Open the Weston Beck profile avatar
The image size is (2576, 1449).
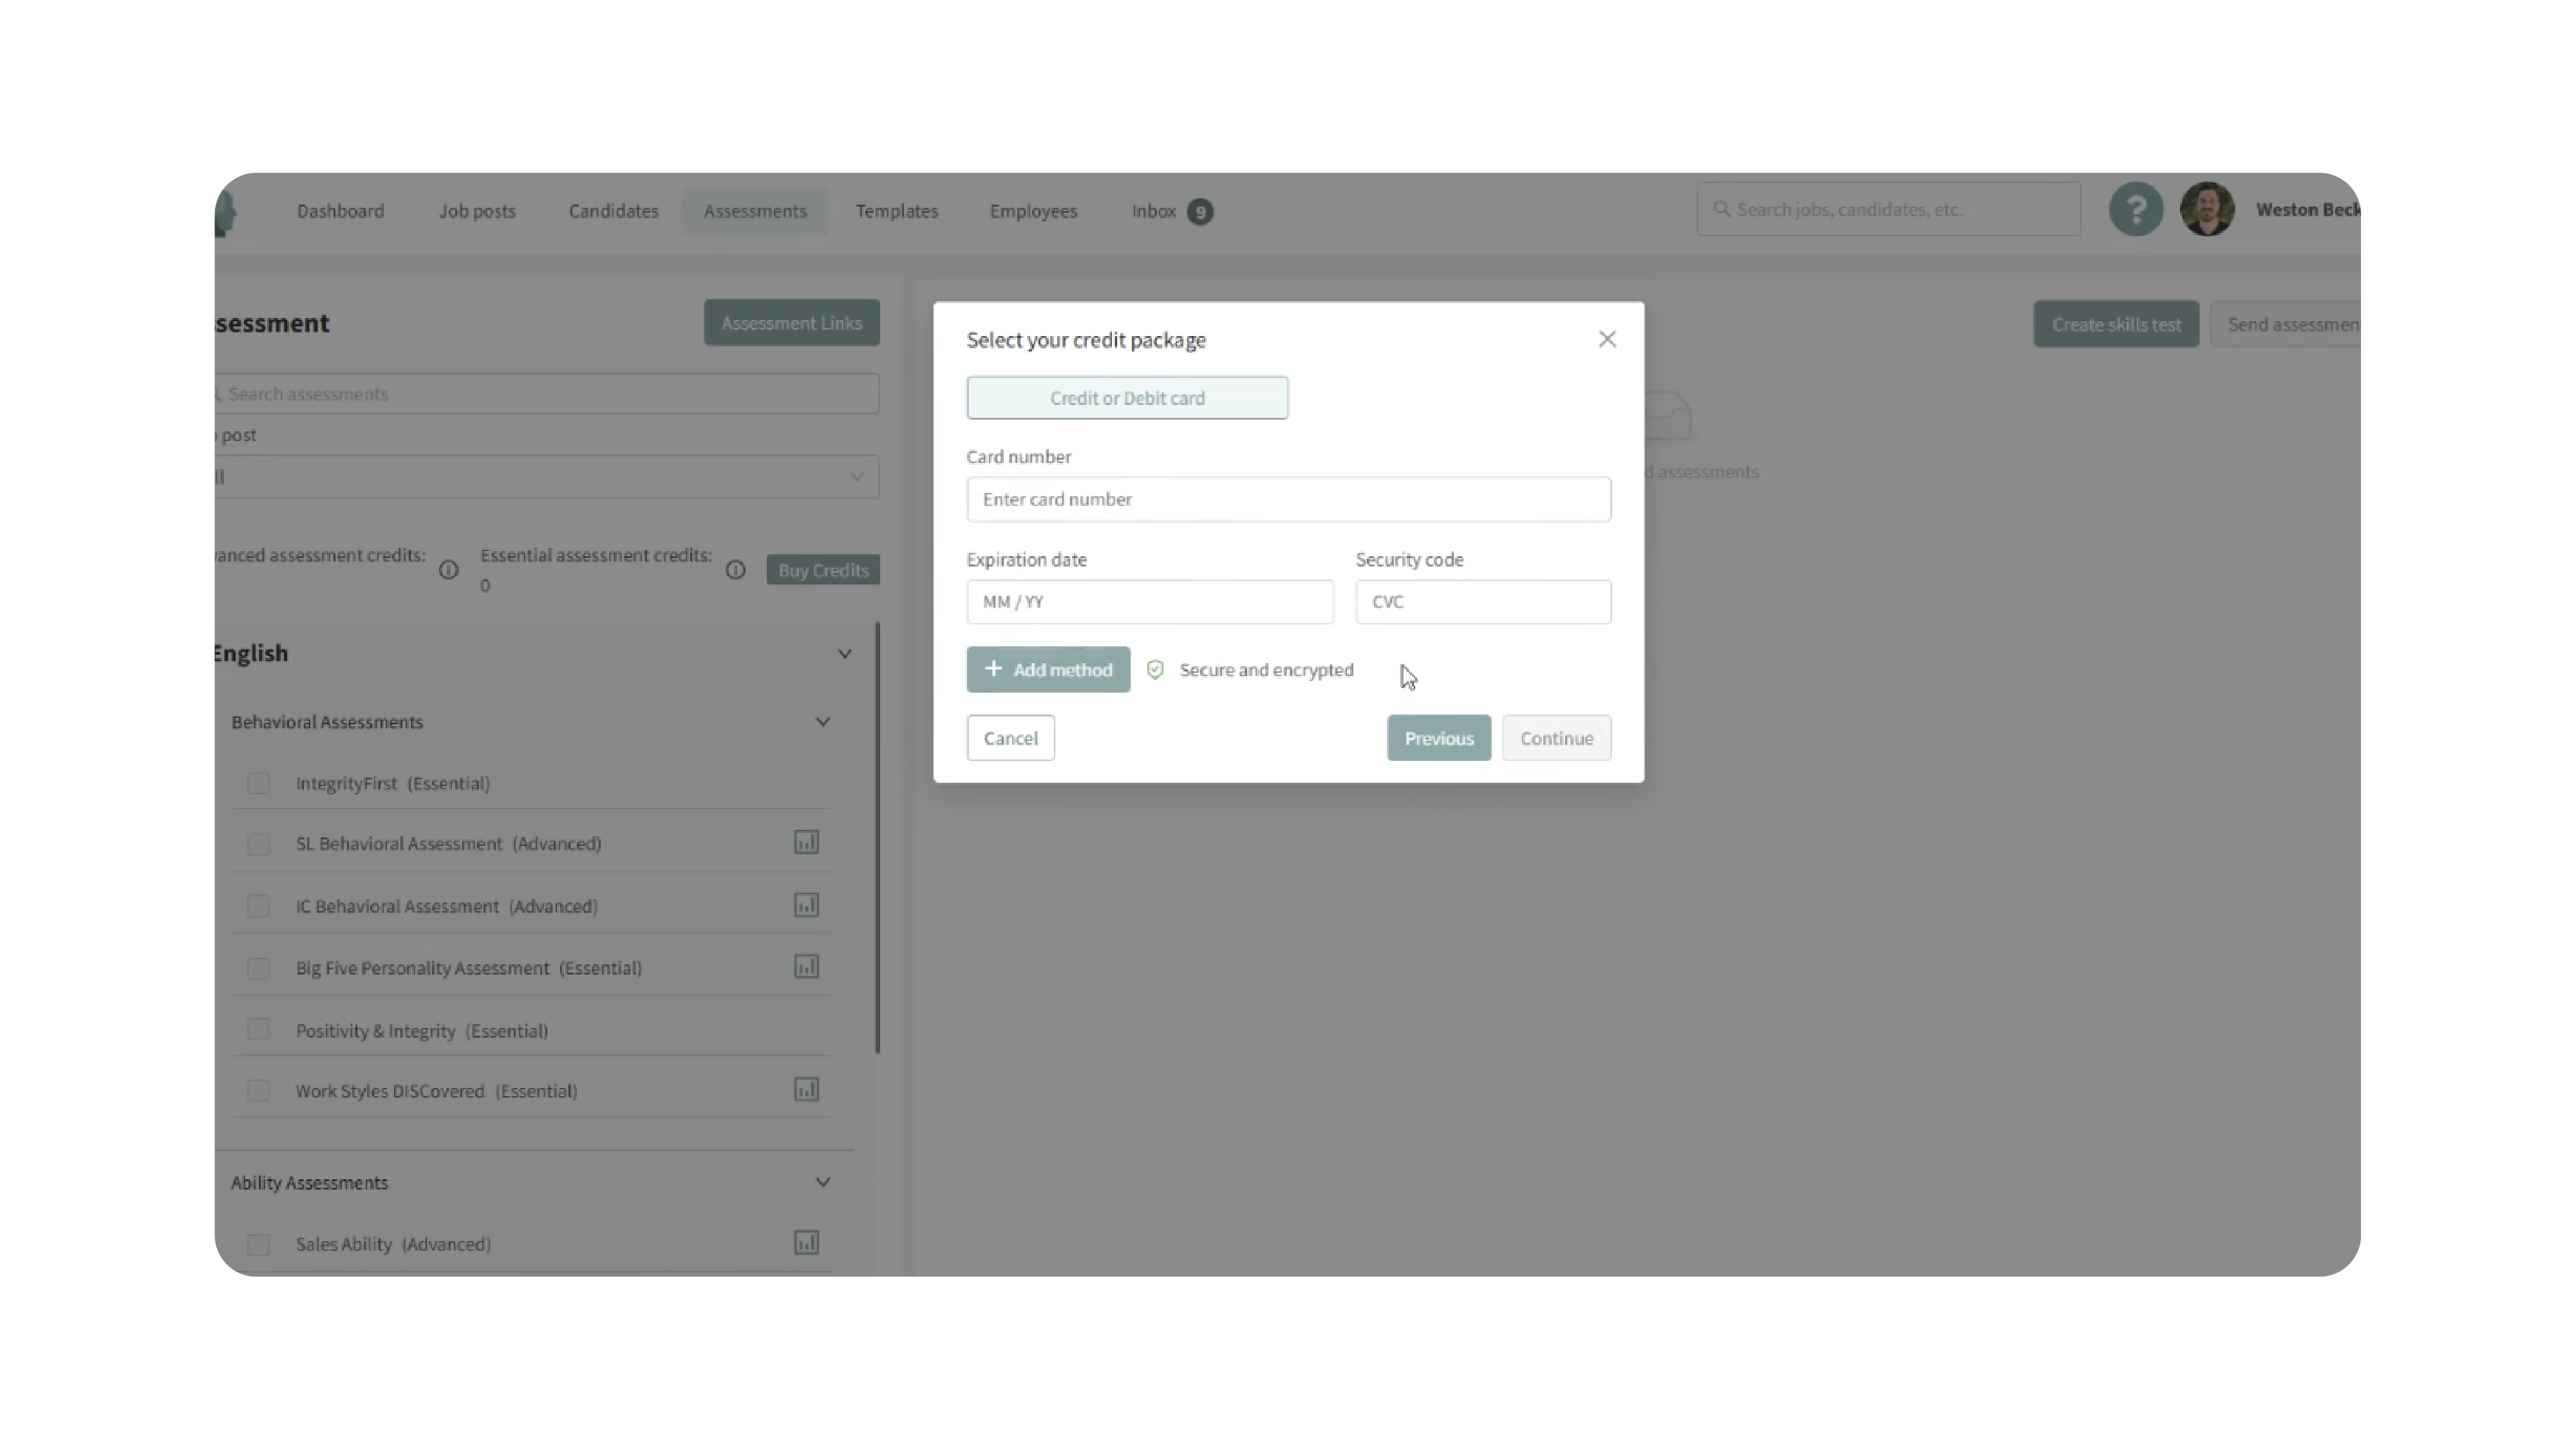(x=2207, y=210)
